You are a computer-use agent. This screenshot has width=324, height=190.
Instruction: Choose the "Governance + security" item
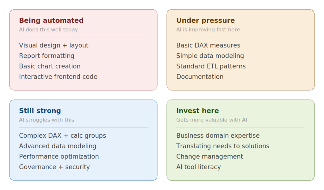point(54,167)
